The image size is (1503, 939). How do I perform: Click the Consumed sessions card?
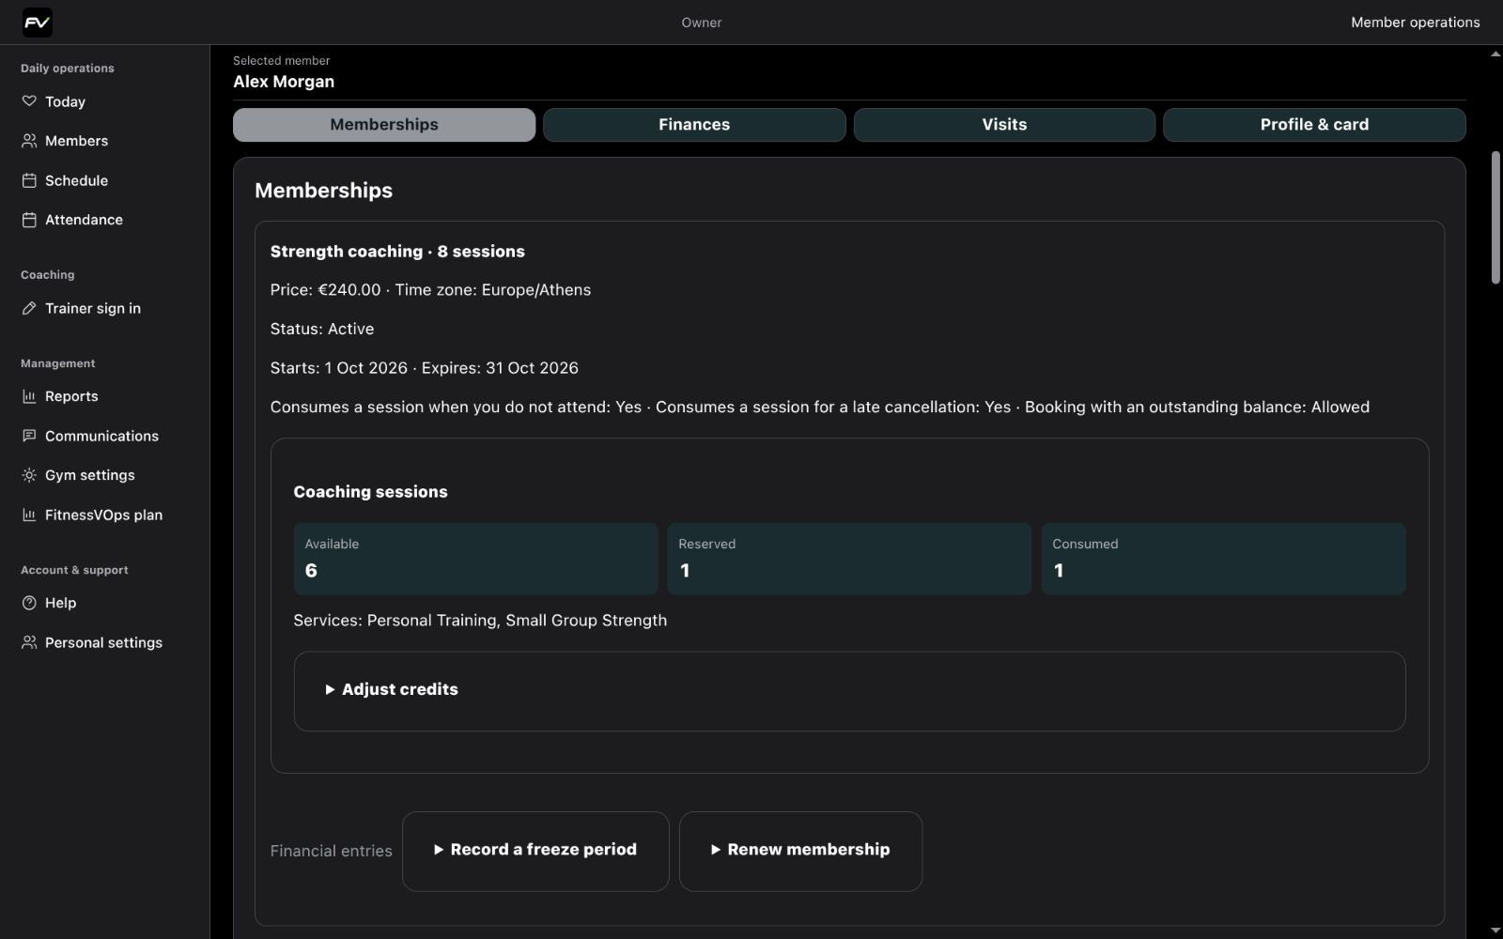(x=1223, y=559)
